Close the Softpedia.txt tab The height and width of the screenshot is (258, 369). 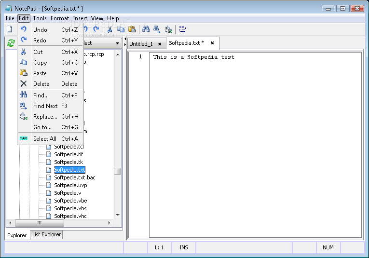pyautogui.click(x=212, y=43)
